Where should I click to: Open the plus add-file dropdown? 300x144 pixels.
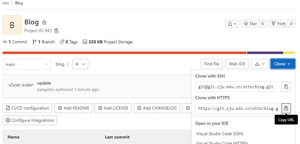[80, 64]
